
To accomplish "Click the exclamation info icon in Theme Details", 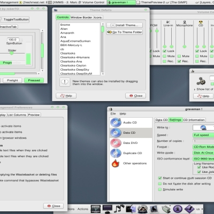I will pos(65,82).
